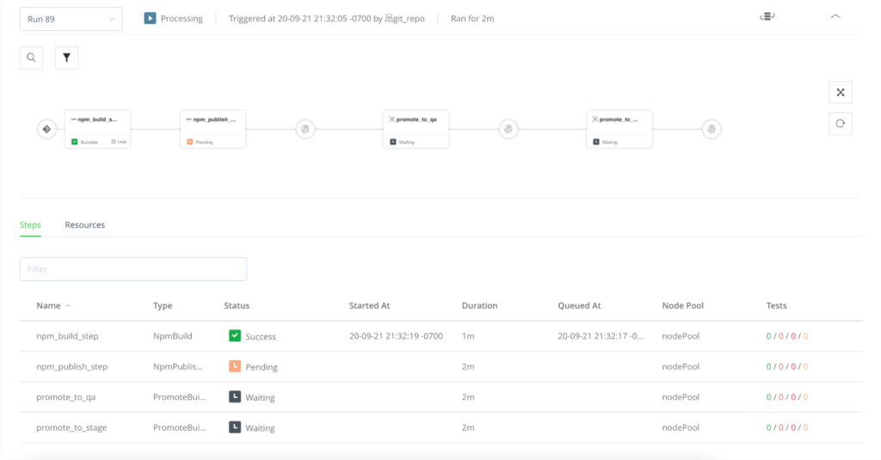Viewport: 881px width, 460px height.
Task: Switch to the Resources tab
Action: coord(85,225)
